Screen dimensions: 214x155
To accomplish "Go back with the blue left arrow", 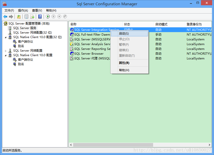I will point(5,17).
